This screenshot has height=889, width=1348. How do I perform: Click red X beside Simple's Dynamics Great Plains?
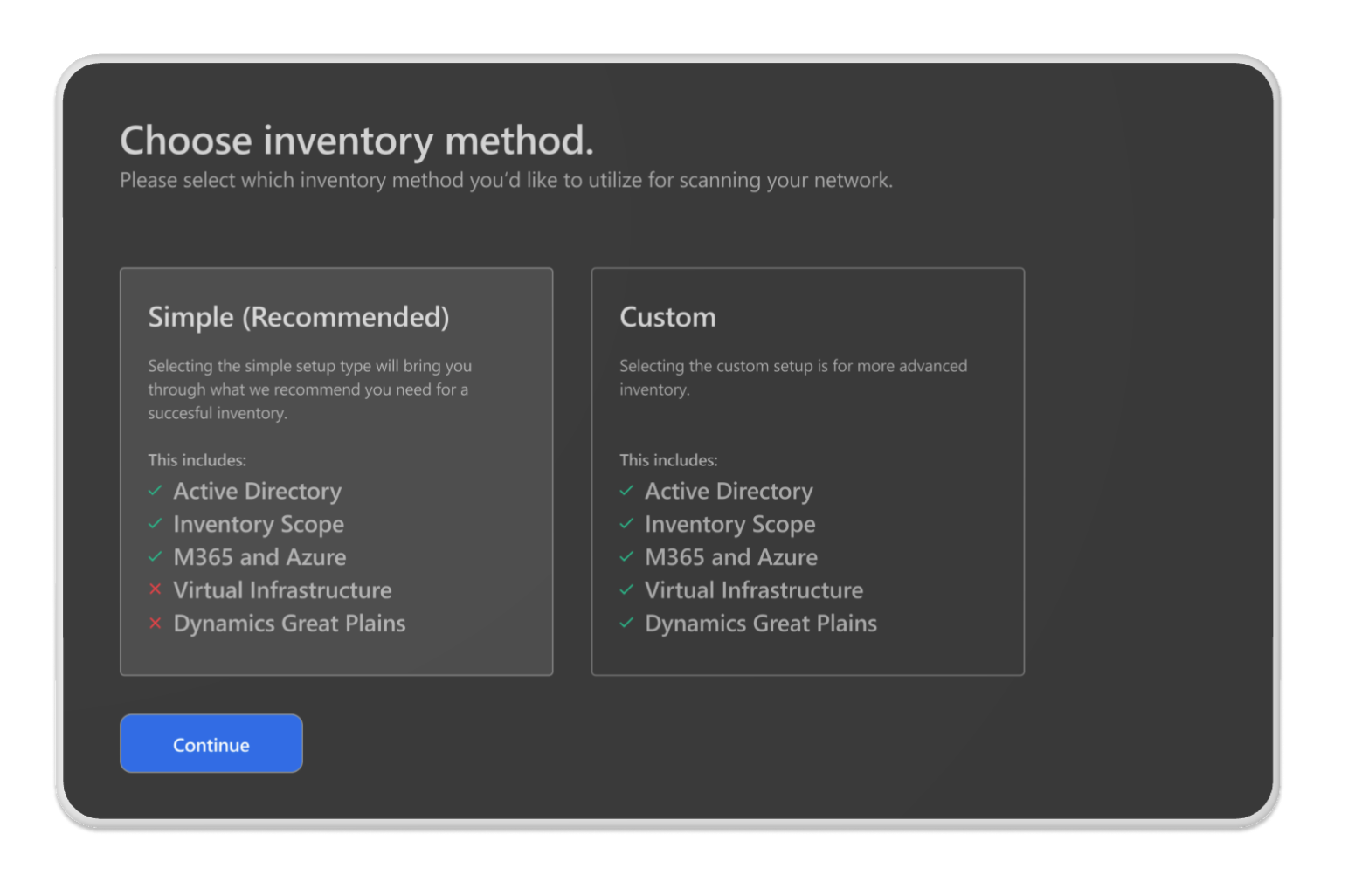coord(156,624)
